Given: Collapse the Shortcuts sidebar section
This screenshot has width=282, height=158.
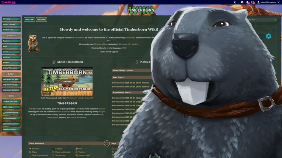Looking at the screenshot, I should pyautogui.click(x=11, y=36).
